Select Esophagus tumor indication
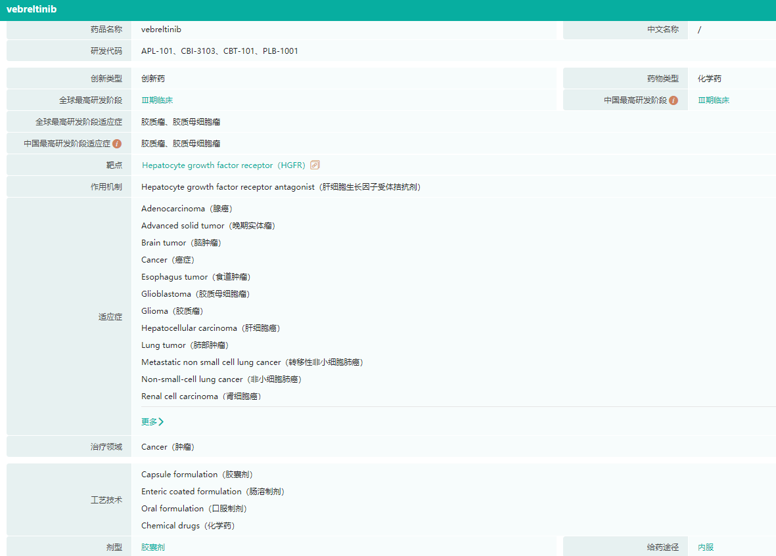Image resolution: width=776 pixels, height=556 pixels. pyautogui.click(x=196, y=277)
